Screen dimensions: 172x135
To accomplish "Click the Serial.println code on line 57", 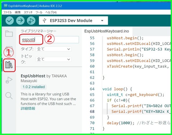I will 139,49.
